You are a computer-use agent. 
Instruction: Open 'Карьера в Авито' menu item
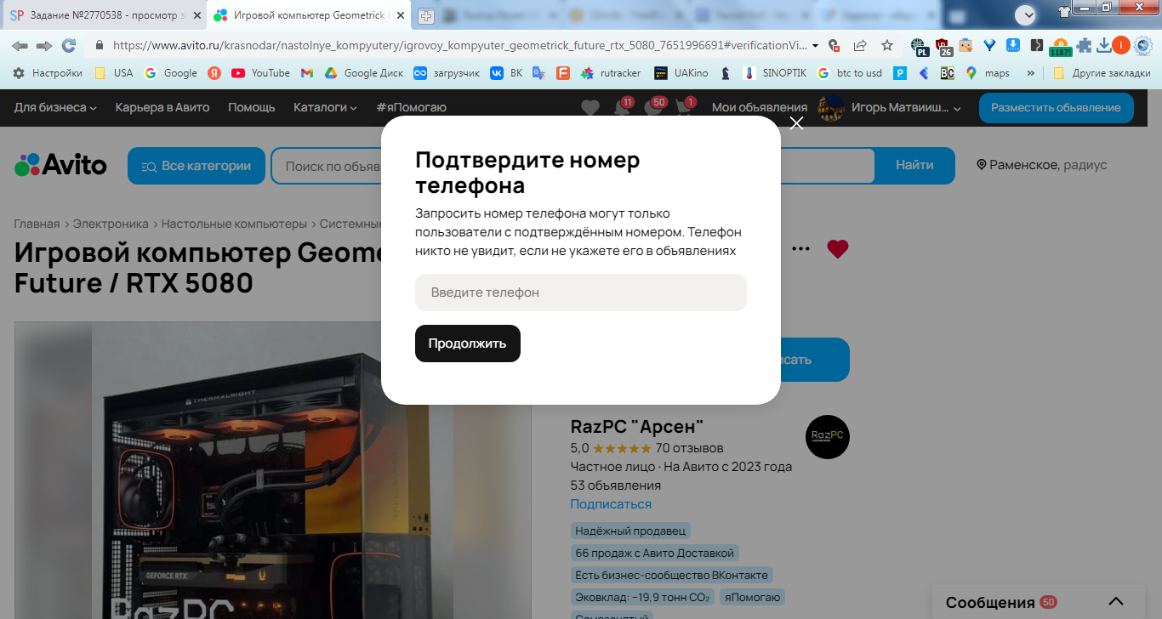162,107
